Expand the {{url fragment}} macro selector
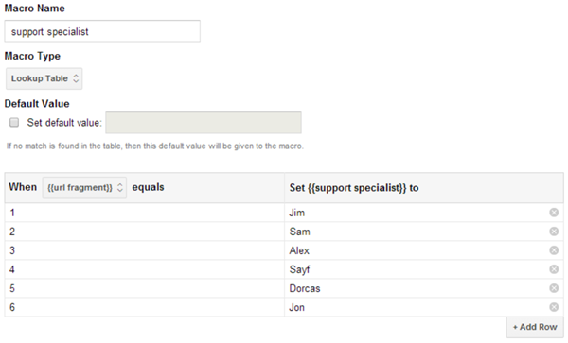568x343 pixels. point(84,188)
